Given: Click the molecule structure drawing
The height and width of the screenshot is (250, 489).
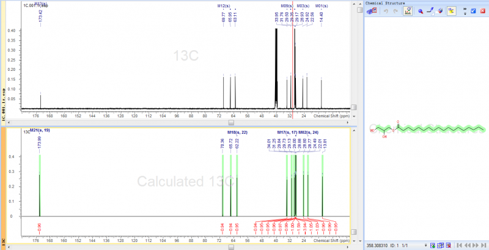Looking at the screenshot, I should 427,129.
